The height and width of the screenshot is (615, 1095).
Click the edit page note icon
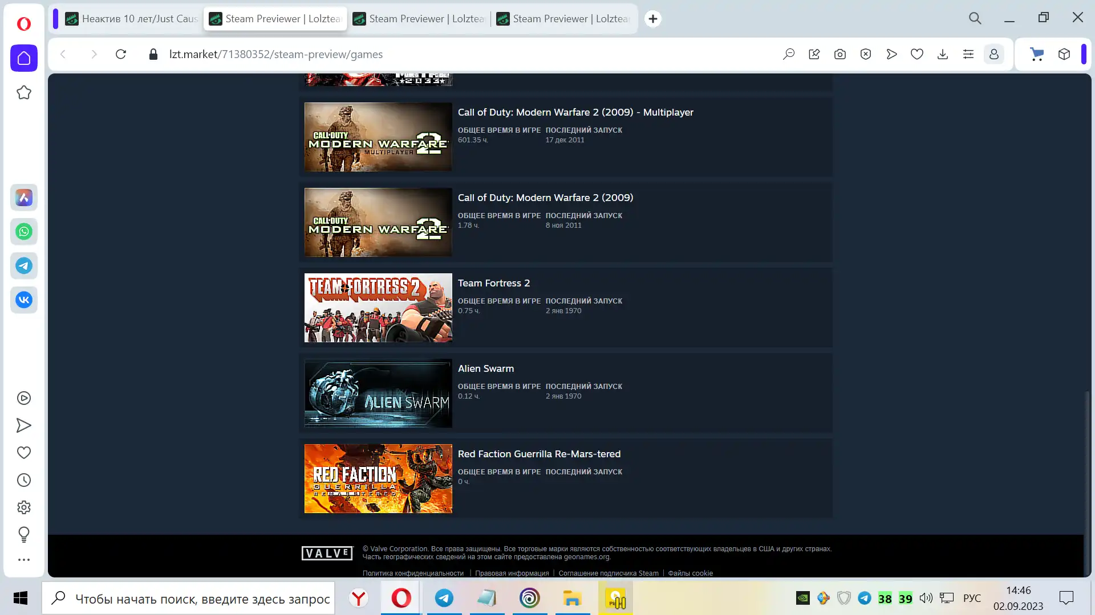tap(814, 54)
